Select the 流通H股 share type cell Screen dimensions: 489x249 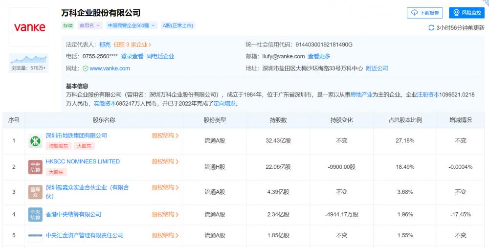point(215,167)
